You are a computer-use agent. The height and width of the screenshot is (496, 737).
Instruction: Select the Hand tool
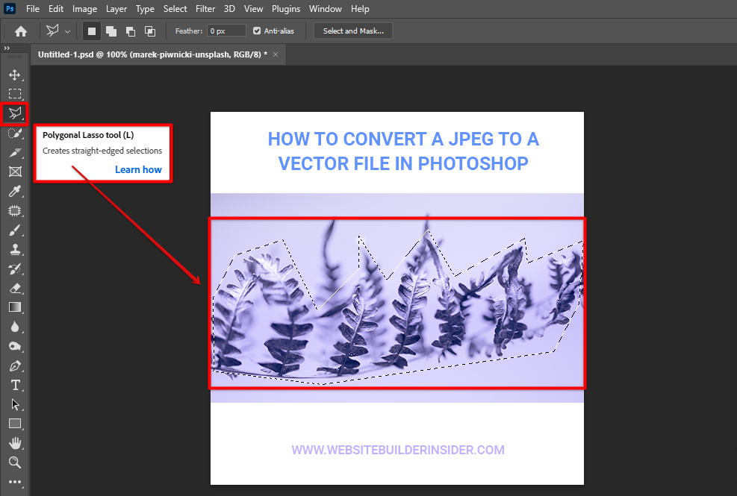point(15,443)
